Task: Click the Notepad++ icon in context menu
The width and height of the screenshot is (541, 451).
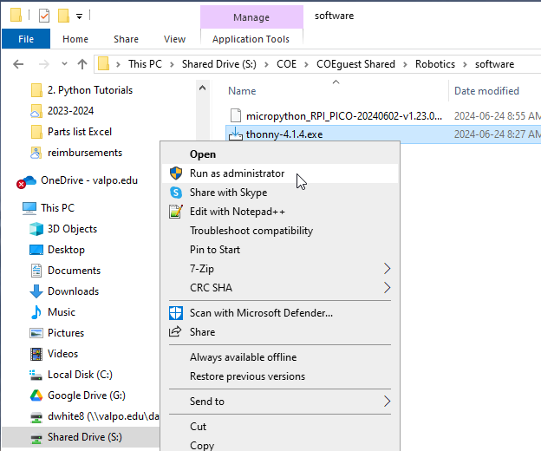Action: pyautogui.click(x=175, y=212)
